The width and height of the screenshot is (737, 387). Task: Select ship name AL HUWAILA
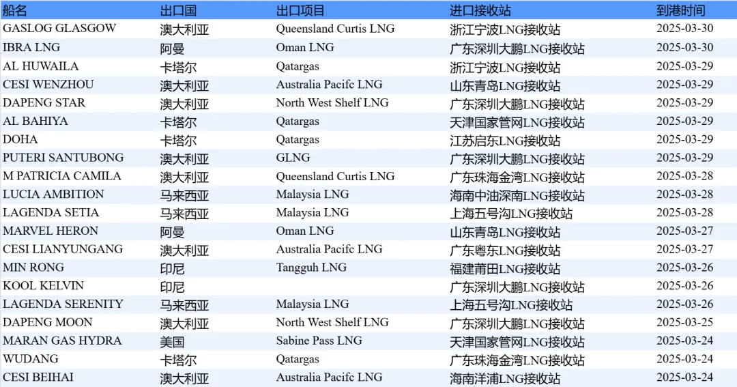click(x=40, y=66)
